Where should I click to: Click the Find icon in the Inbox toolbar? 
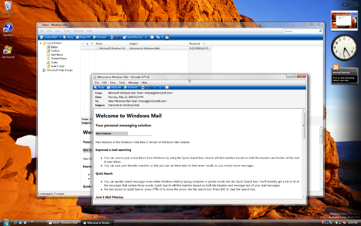coord(158,37)
